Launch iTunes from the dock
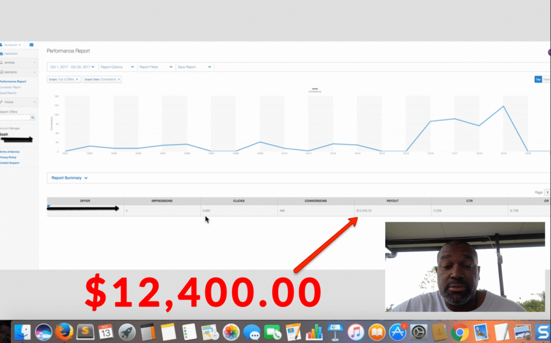This screenshot has height=343, width=551. click(356, 332)
